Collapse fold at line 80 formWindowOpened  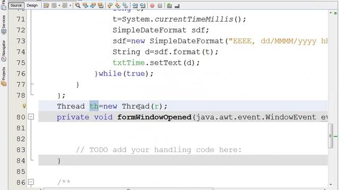click(31, 117)
